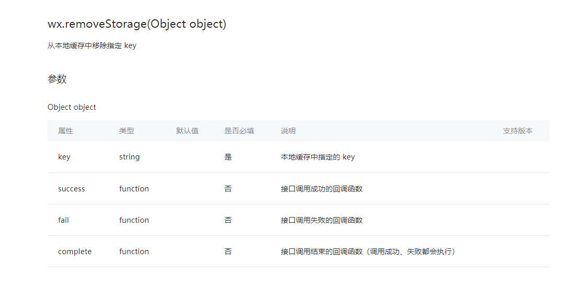Select the fail attribute cell
The width and height of the screenshot is (580, 285).
[x=63, y=220]
